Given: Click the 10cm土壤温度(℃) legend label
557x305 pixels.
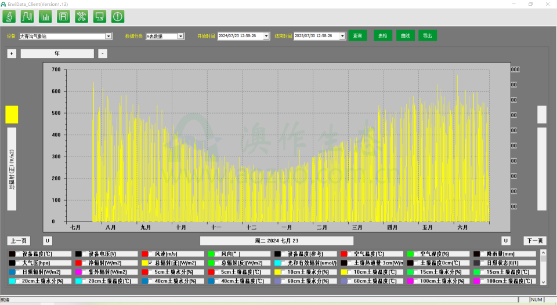Looking at the screenshot, I should tap(375, 272).
